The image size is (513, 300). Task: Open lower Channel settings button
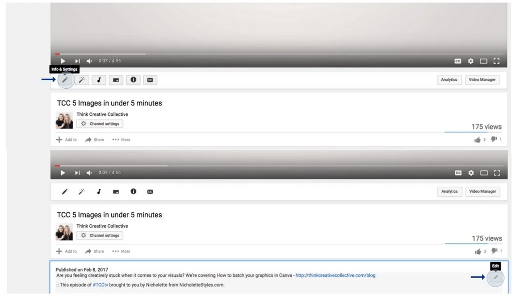[100, 235]
